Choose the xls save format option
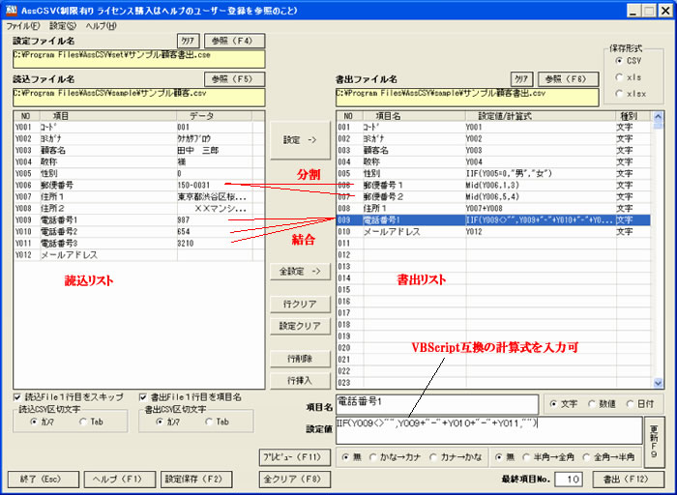Viewport: 677px width, 495px height. tap(621, 76)
